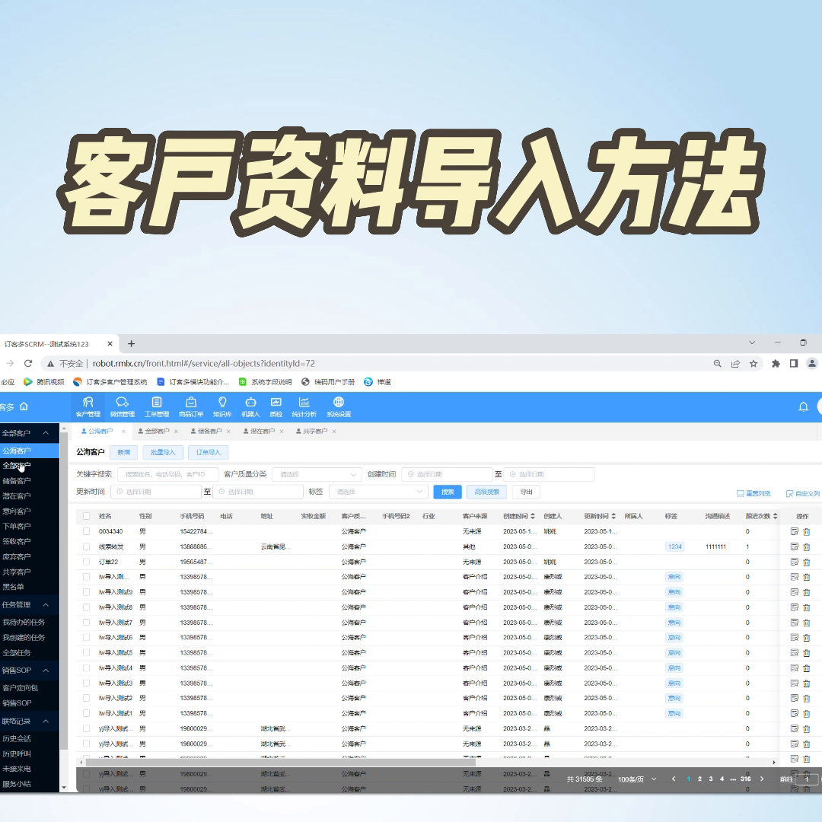Open 系统设置 globe icon
This screenshot has height=822, width=822.
pos(339,406)
